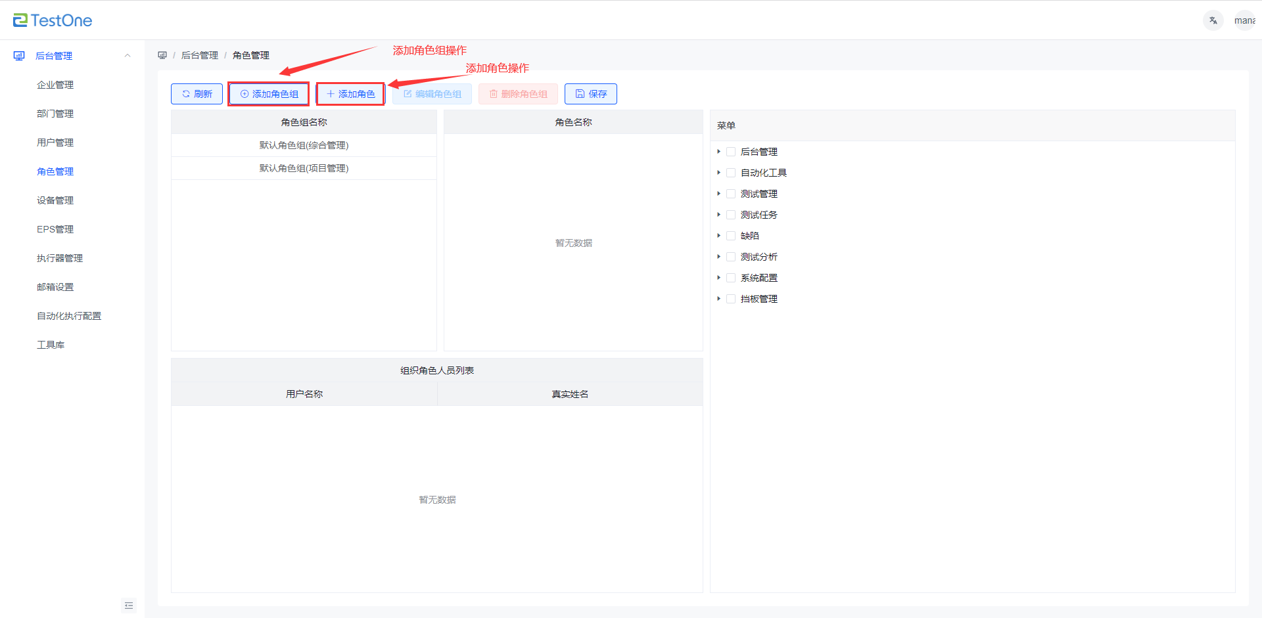The height and width of the screenshot is (618, 1262).
Task: Click the TestOne logo
Action: click(x=53, y=20)
